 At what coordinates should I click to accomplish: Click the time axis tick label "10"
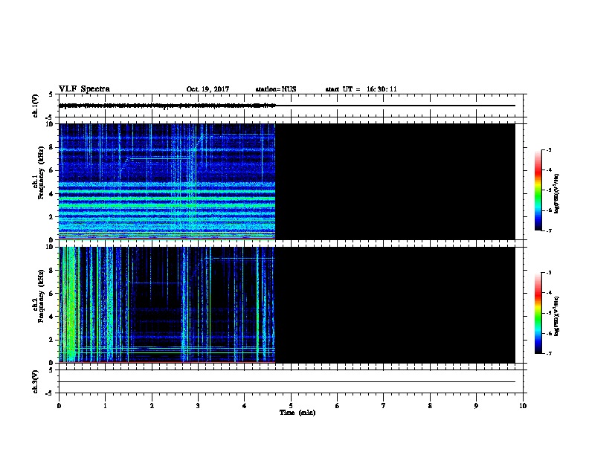tap(523, 406)
